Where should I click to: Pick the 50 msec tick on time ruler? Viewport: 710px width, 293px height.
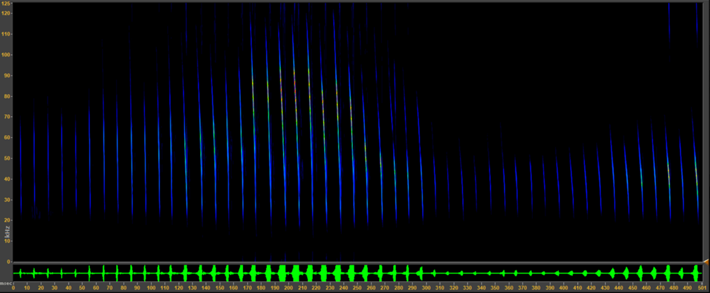(82, 287)
